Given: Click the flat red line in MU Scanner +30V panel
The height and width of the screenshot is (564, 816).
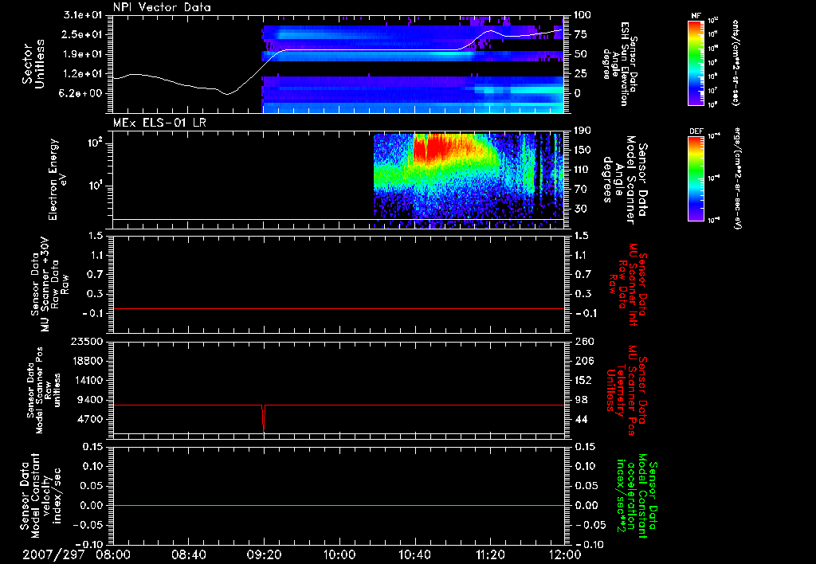Looking at the screenshot, I should click(339, 308).
